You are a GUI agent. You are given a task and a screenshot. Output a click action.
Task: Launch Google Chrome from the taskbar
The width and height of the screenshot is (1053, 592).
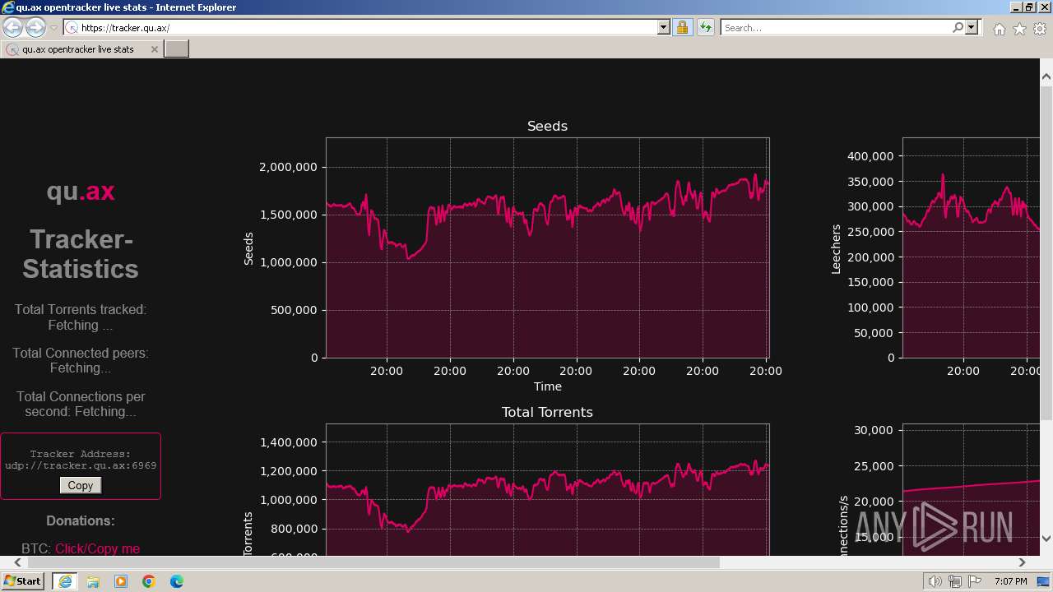(x=149, y=581)
